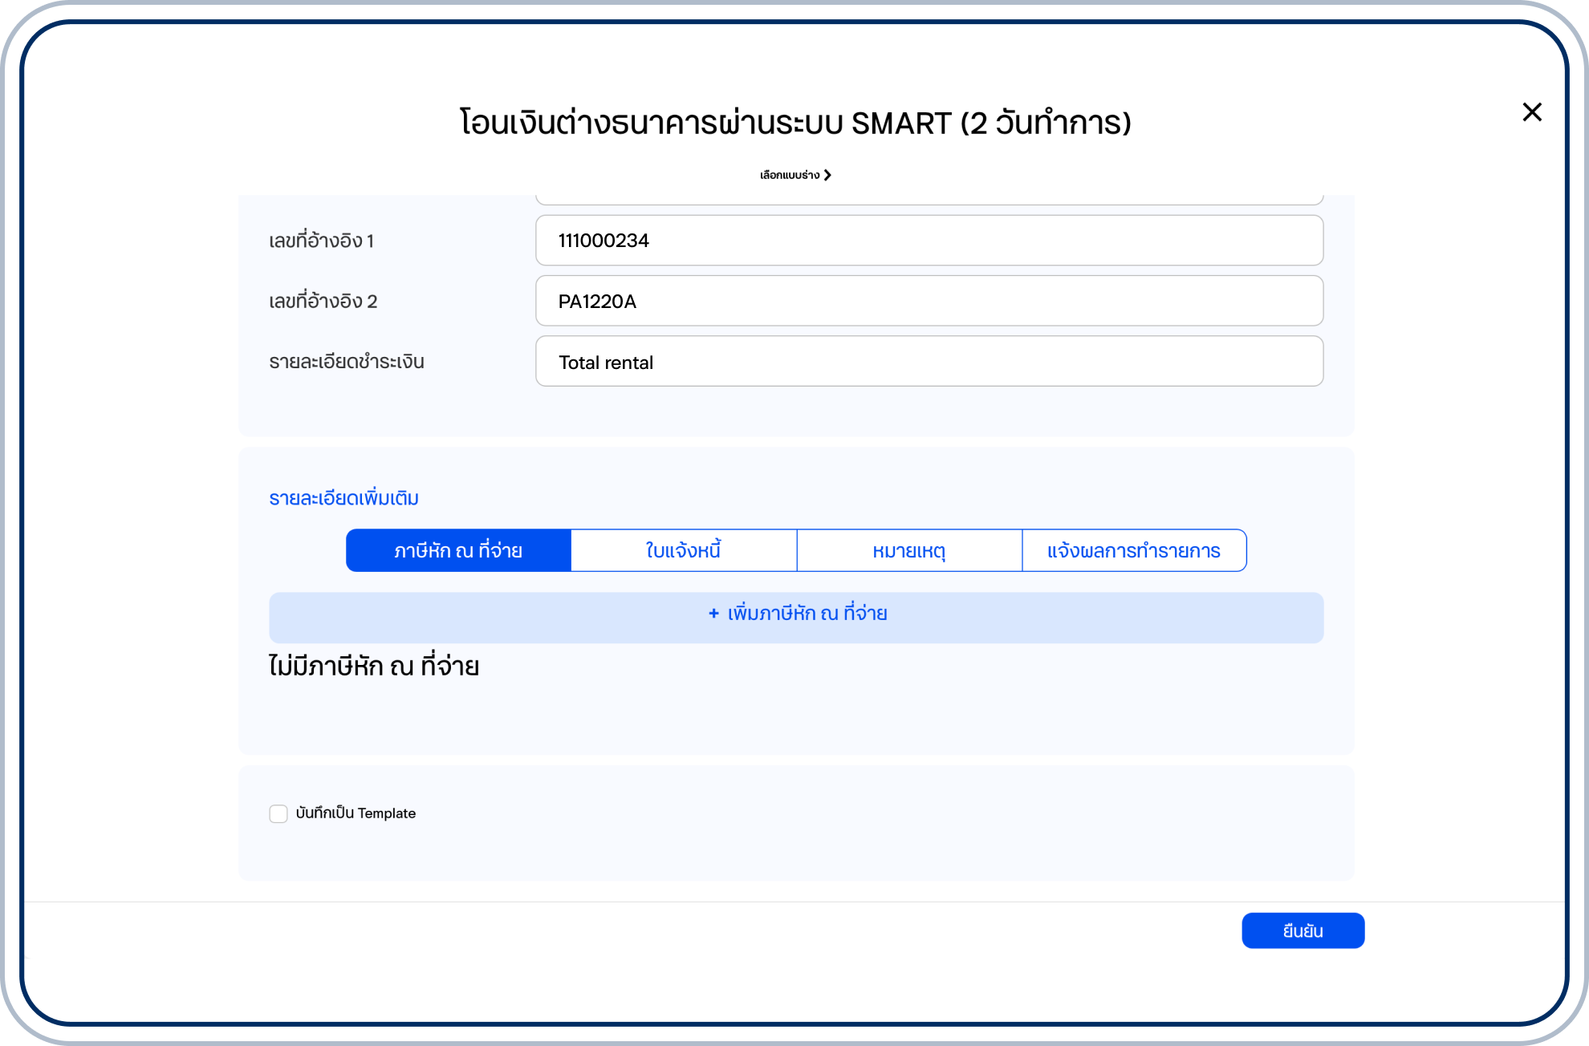The height and width of the screenshot is (1046, 1589).
Task: Open the เลือกแบบร่าง draft selection link
Action: coord(790,175)
